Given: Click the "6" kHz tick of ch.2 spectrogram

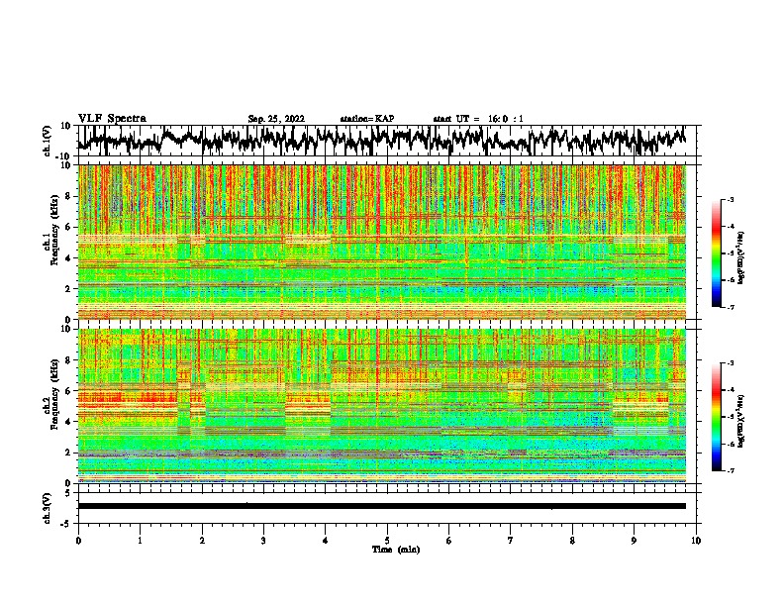Looking at the screenshot, I should [69, 390].
